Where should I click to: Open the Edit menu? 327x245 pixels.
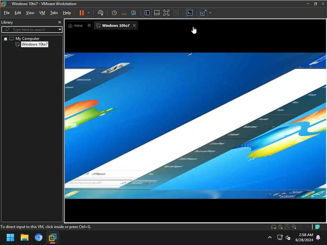click(x=18, y=13)
